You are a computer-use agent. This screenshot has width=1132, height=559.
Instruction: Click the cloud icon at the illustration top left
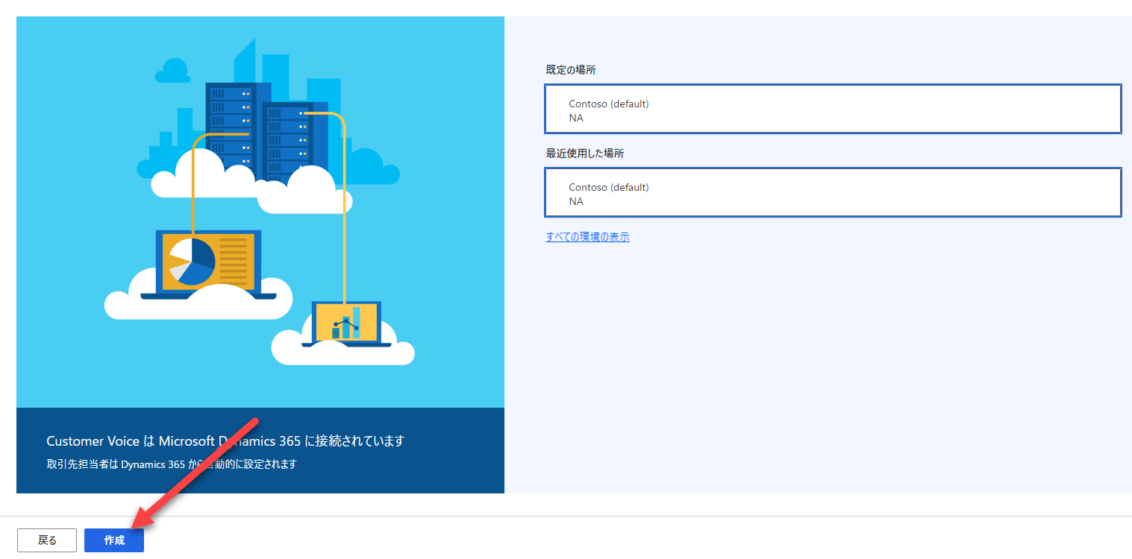click(172, 71)
